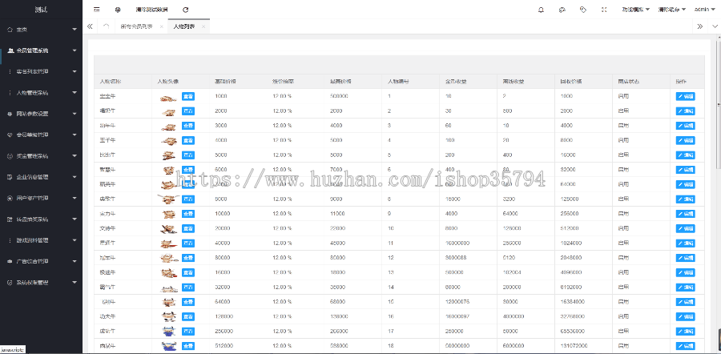
Task: Click the refresh icon in top toolbar
Action: coord(186,10)
